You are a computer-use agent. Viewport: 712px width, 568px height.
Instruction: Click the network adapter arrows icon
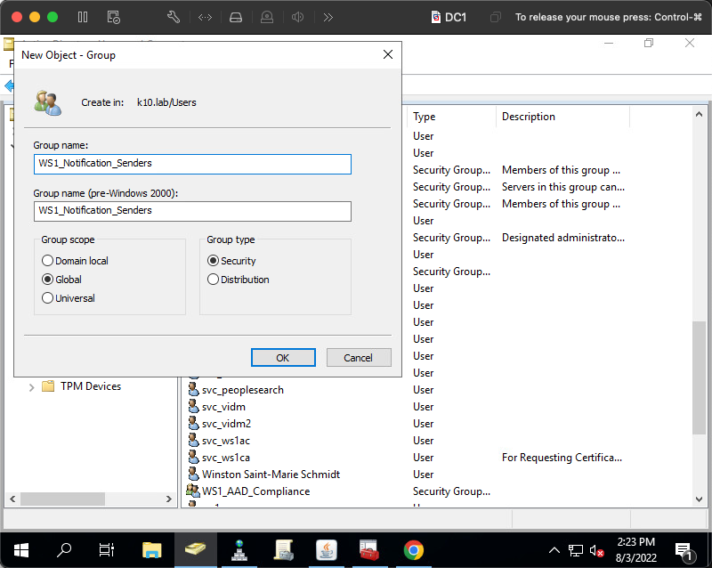tap(206, 17)
